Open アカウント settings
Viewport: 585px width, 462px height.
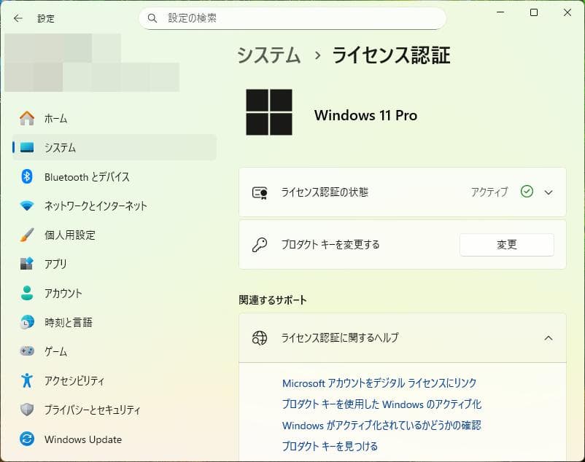pyautogui.click(x=115, y=293)
